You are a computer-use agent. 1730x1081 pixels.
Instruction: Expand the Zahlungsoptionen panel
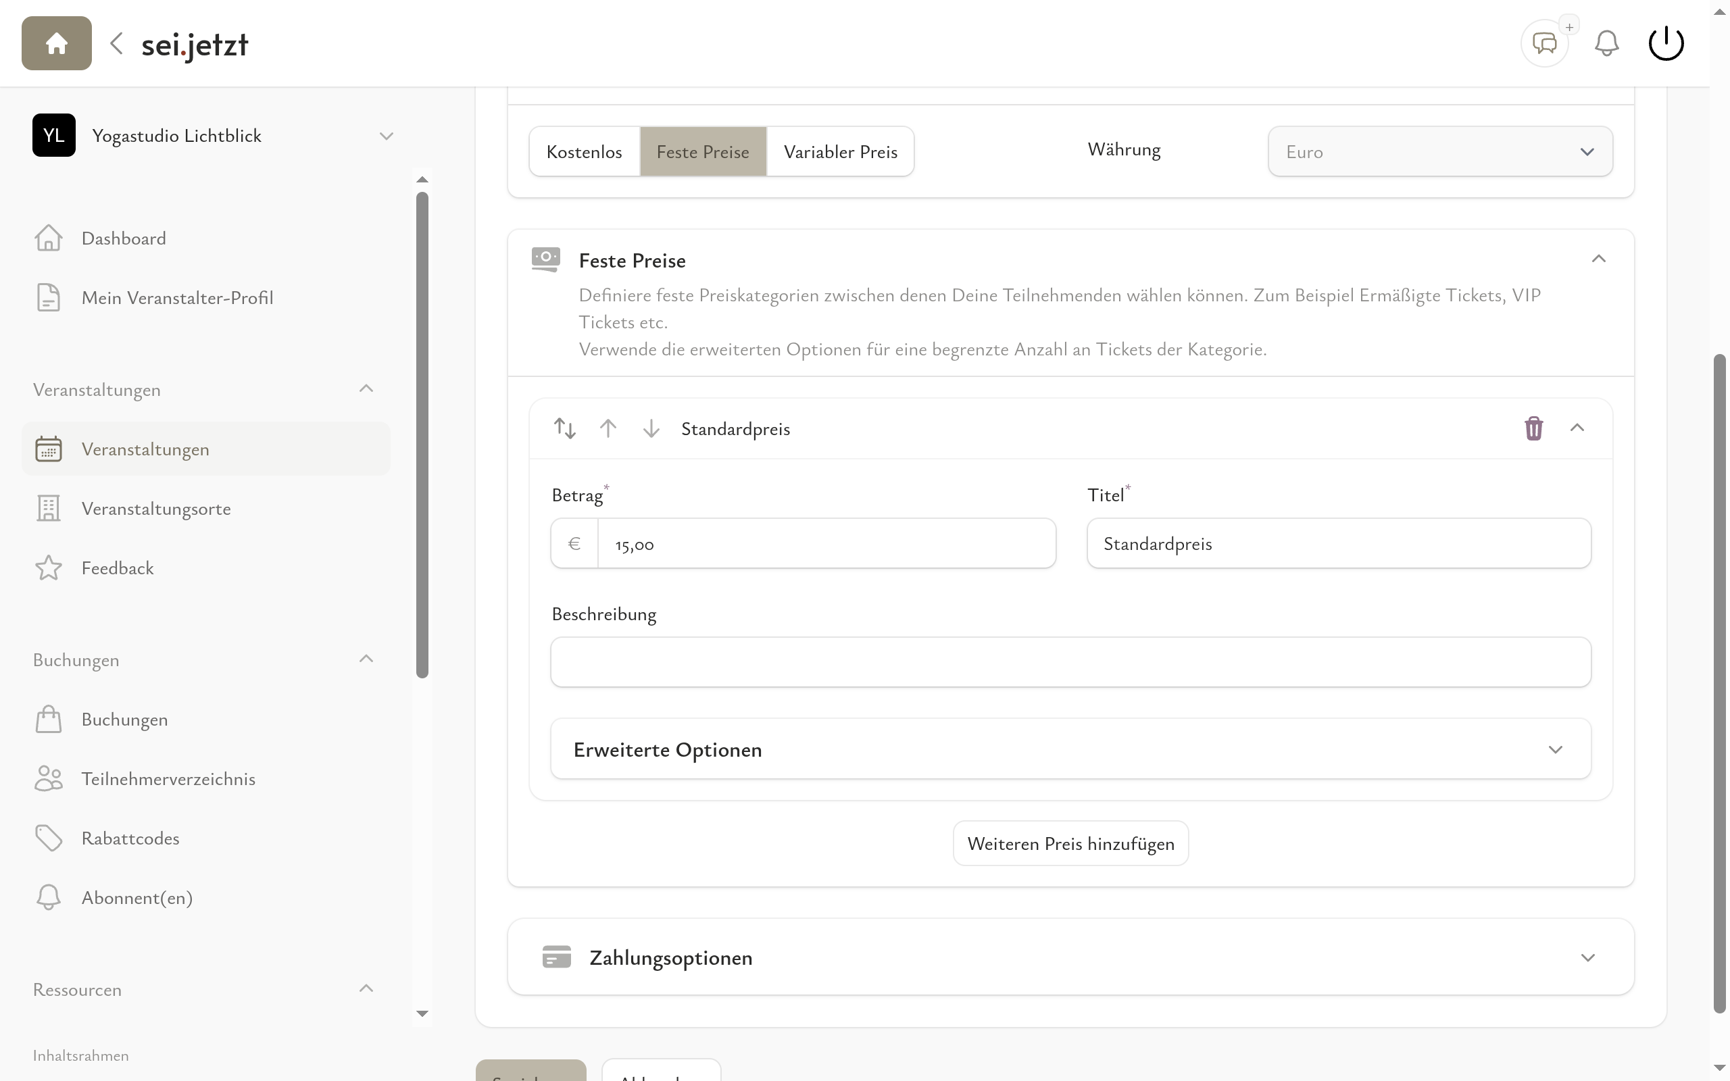pos(1070,957)
